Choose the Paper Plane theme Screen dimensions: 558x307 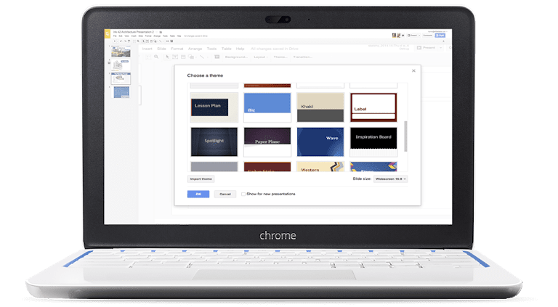(267, 142)
